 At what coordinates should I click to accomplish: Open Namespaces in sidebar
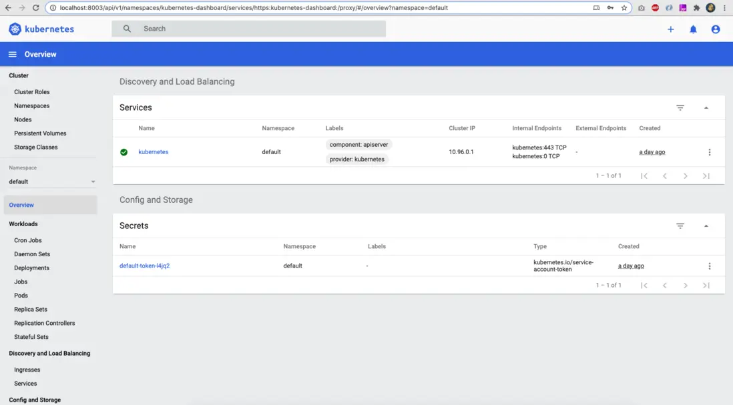click(32, 106)
